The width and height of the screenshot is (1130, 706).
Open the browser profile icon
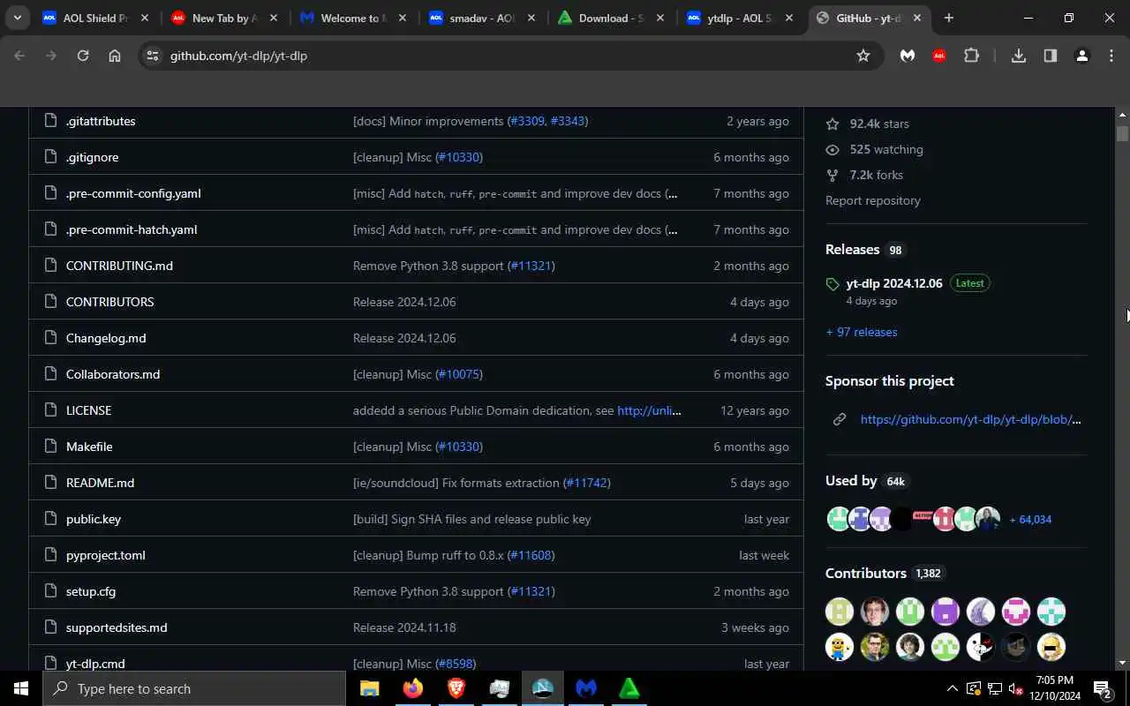click(1082, 56)
